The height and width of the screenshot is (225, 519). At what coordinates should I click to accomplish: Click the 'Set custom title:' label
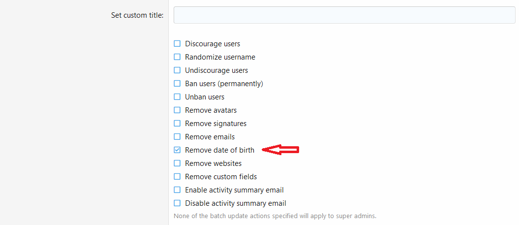(x=137, y=15)
